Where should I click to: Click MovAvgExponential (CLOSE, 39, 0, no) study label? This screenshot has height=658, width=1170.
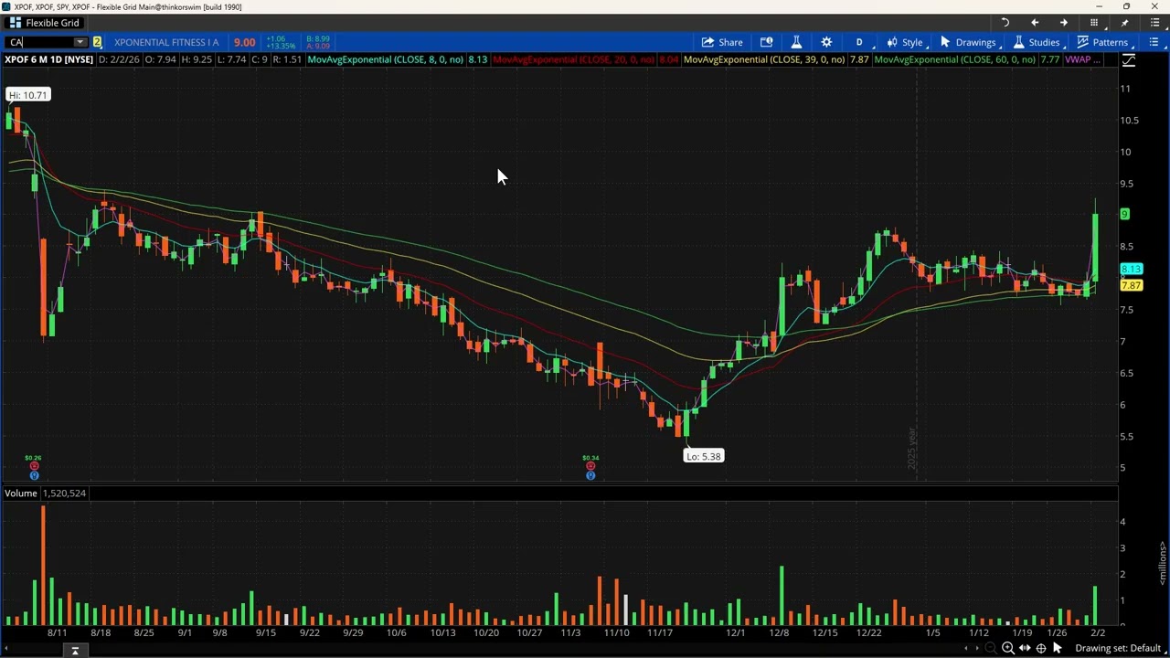click(x=764, y=59)
